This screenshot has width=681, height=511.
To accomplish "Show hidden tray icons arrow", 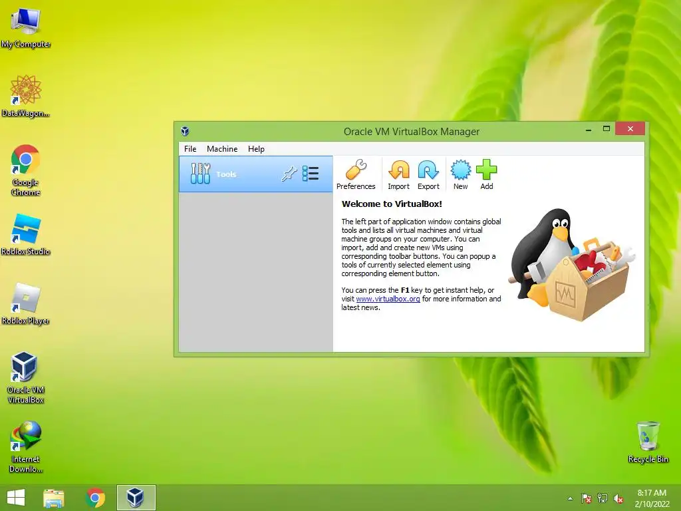I will click(570, 498).
